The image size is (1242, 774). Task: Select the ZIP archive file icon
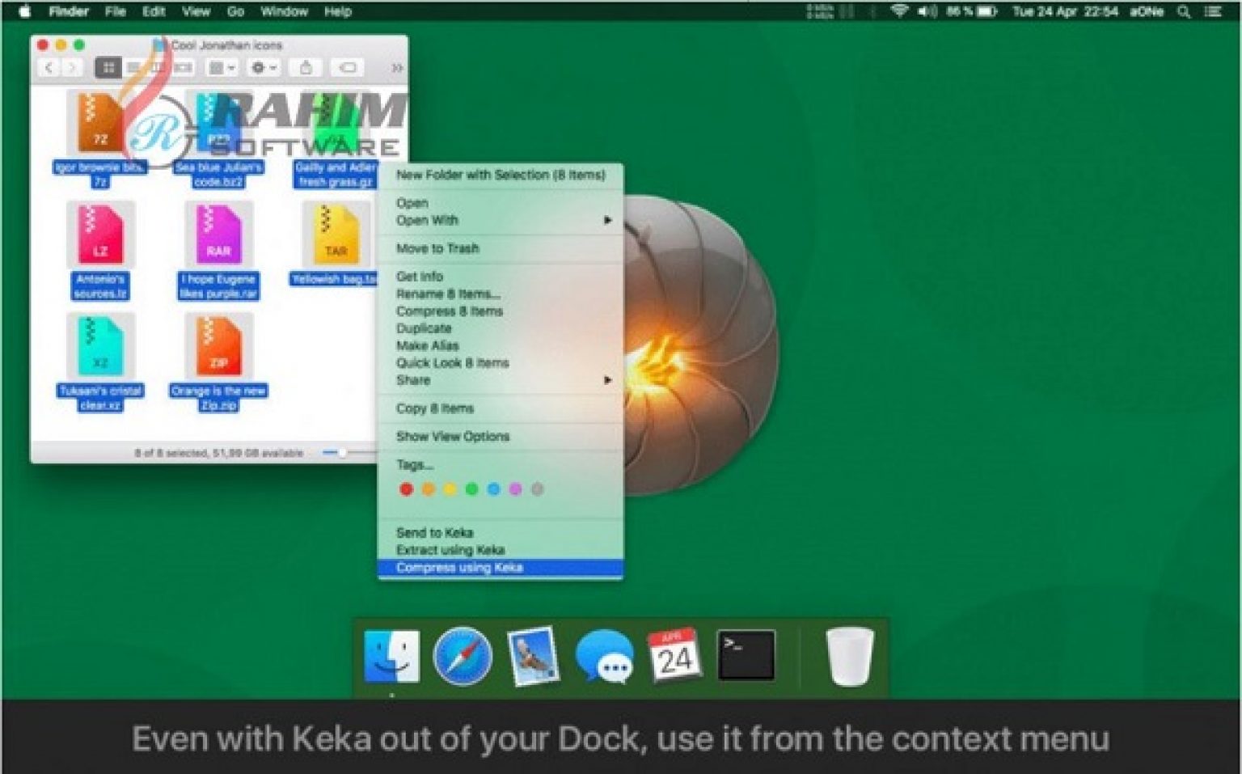click(x=218, y=345)
